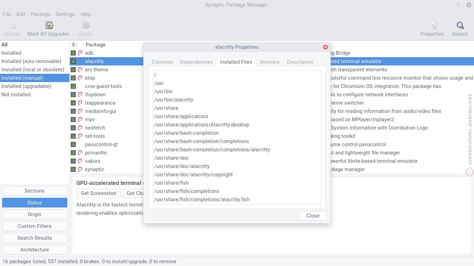Click the Debian swirl icon next to synaptic
The height and width of the screenshot is (266, 474).
pos(80,169)
